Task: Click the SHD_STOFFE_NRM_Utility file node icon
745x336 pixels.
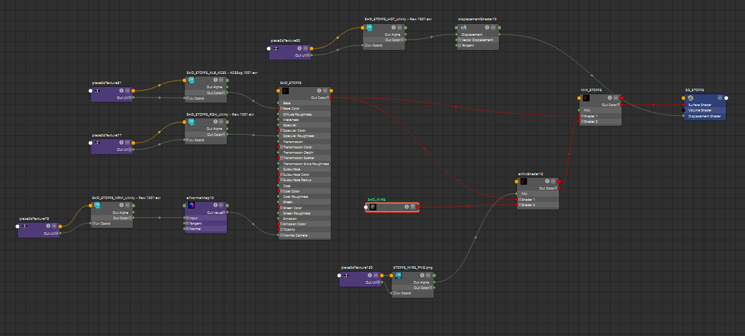Action: (x=98, y=205)
